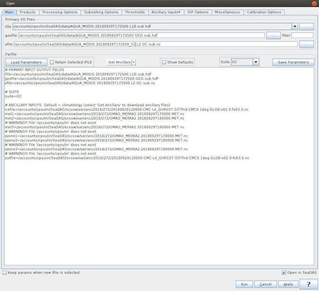Screen dimensions: 319x291
Task: Click the ifile browse ellipsis button
Action: (307, 27)
